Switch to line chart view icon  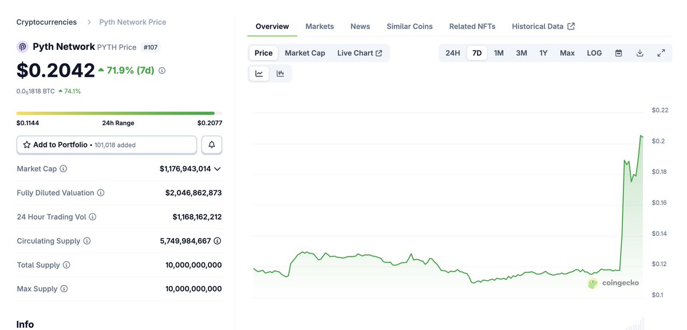tap(259, 73)
